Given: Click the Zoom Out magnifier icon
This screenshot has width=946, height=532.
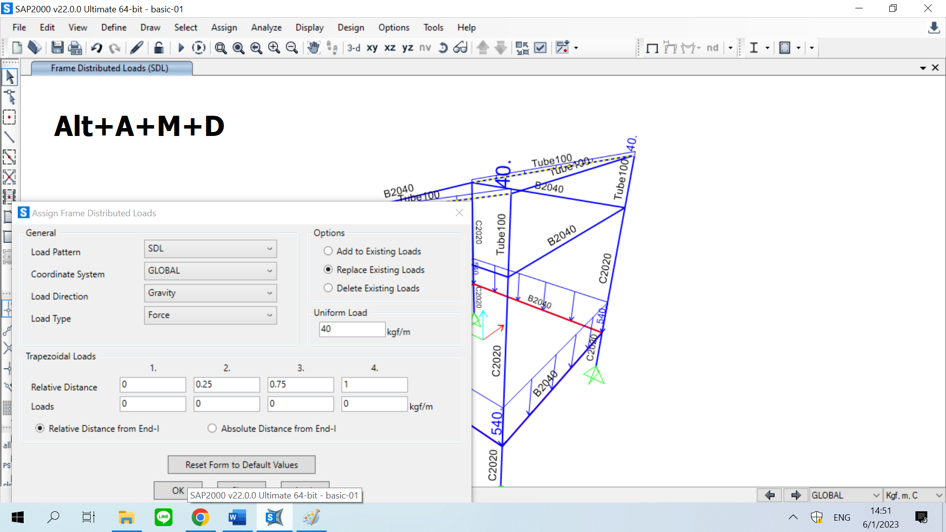Looking at the screenshot, I should (292, 48).
